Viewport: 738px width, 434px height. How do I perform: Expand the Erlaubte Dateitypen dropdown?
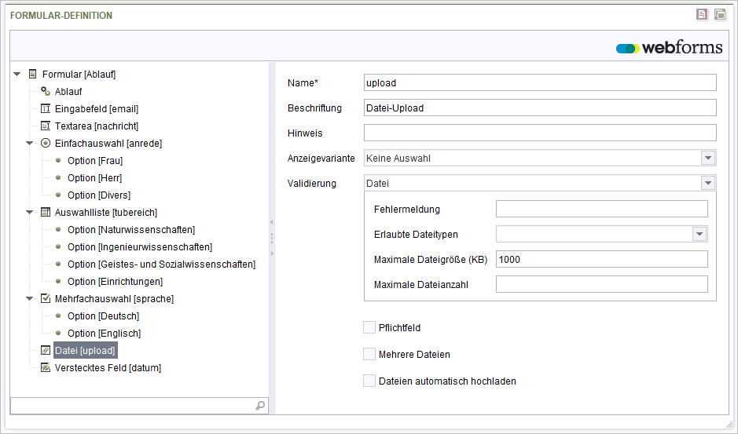pos(699,234)
